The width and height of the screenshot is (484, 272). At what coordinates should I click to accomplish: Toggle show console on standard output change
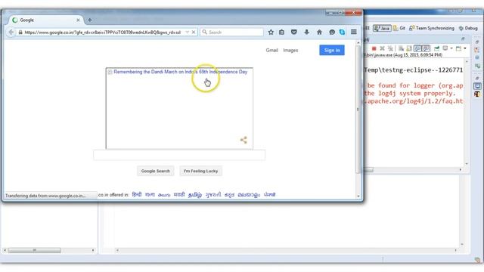[x=417, y=48]
